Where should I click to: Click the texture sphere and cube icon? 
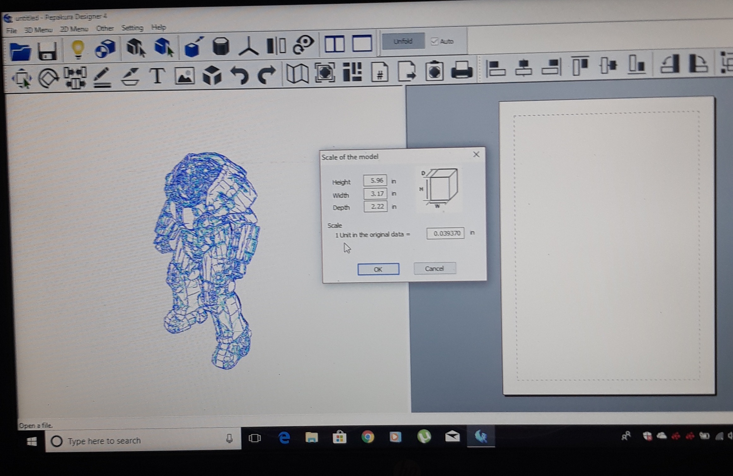tap(105, 49)
